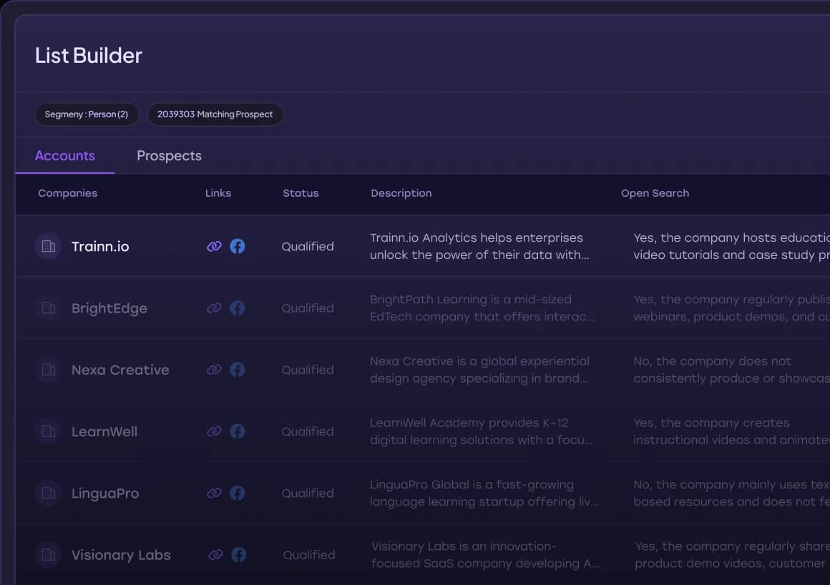The height and width of the screenshot is (585, 830).
Task: Open Trainn.io website link icon
Action: pyautogui.click(x=214, y=246)
